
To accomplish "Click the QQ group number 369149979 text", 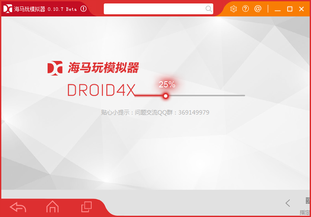I will coord(194,112).
